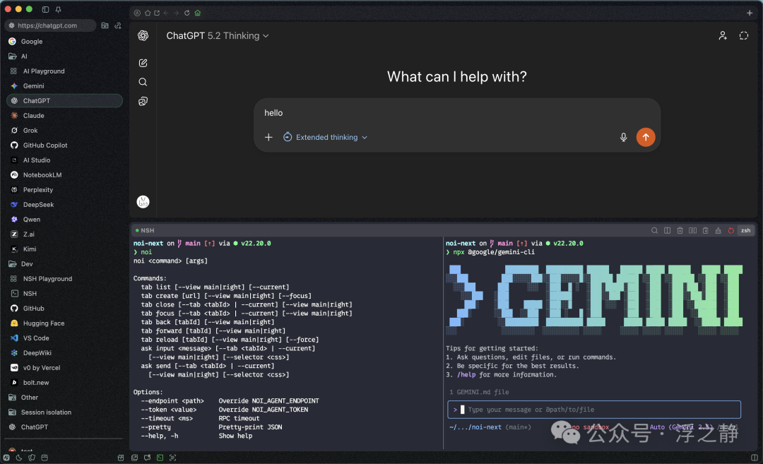The height and width of the screenshot is (464, 763).
Task: Toggle the green terminal panel icon
Action: [160, 458]
